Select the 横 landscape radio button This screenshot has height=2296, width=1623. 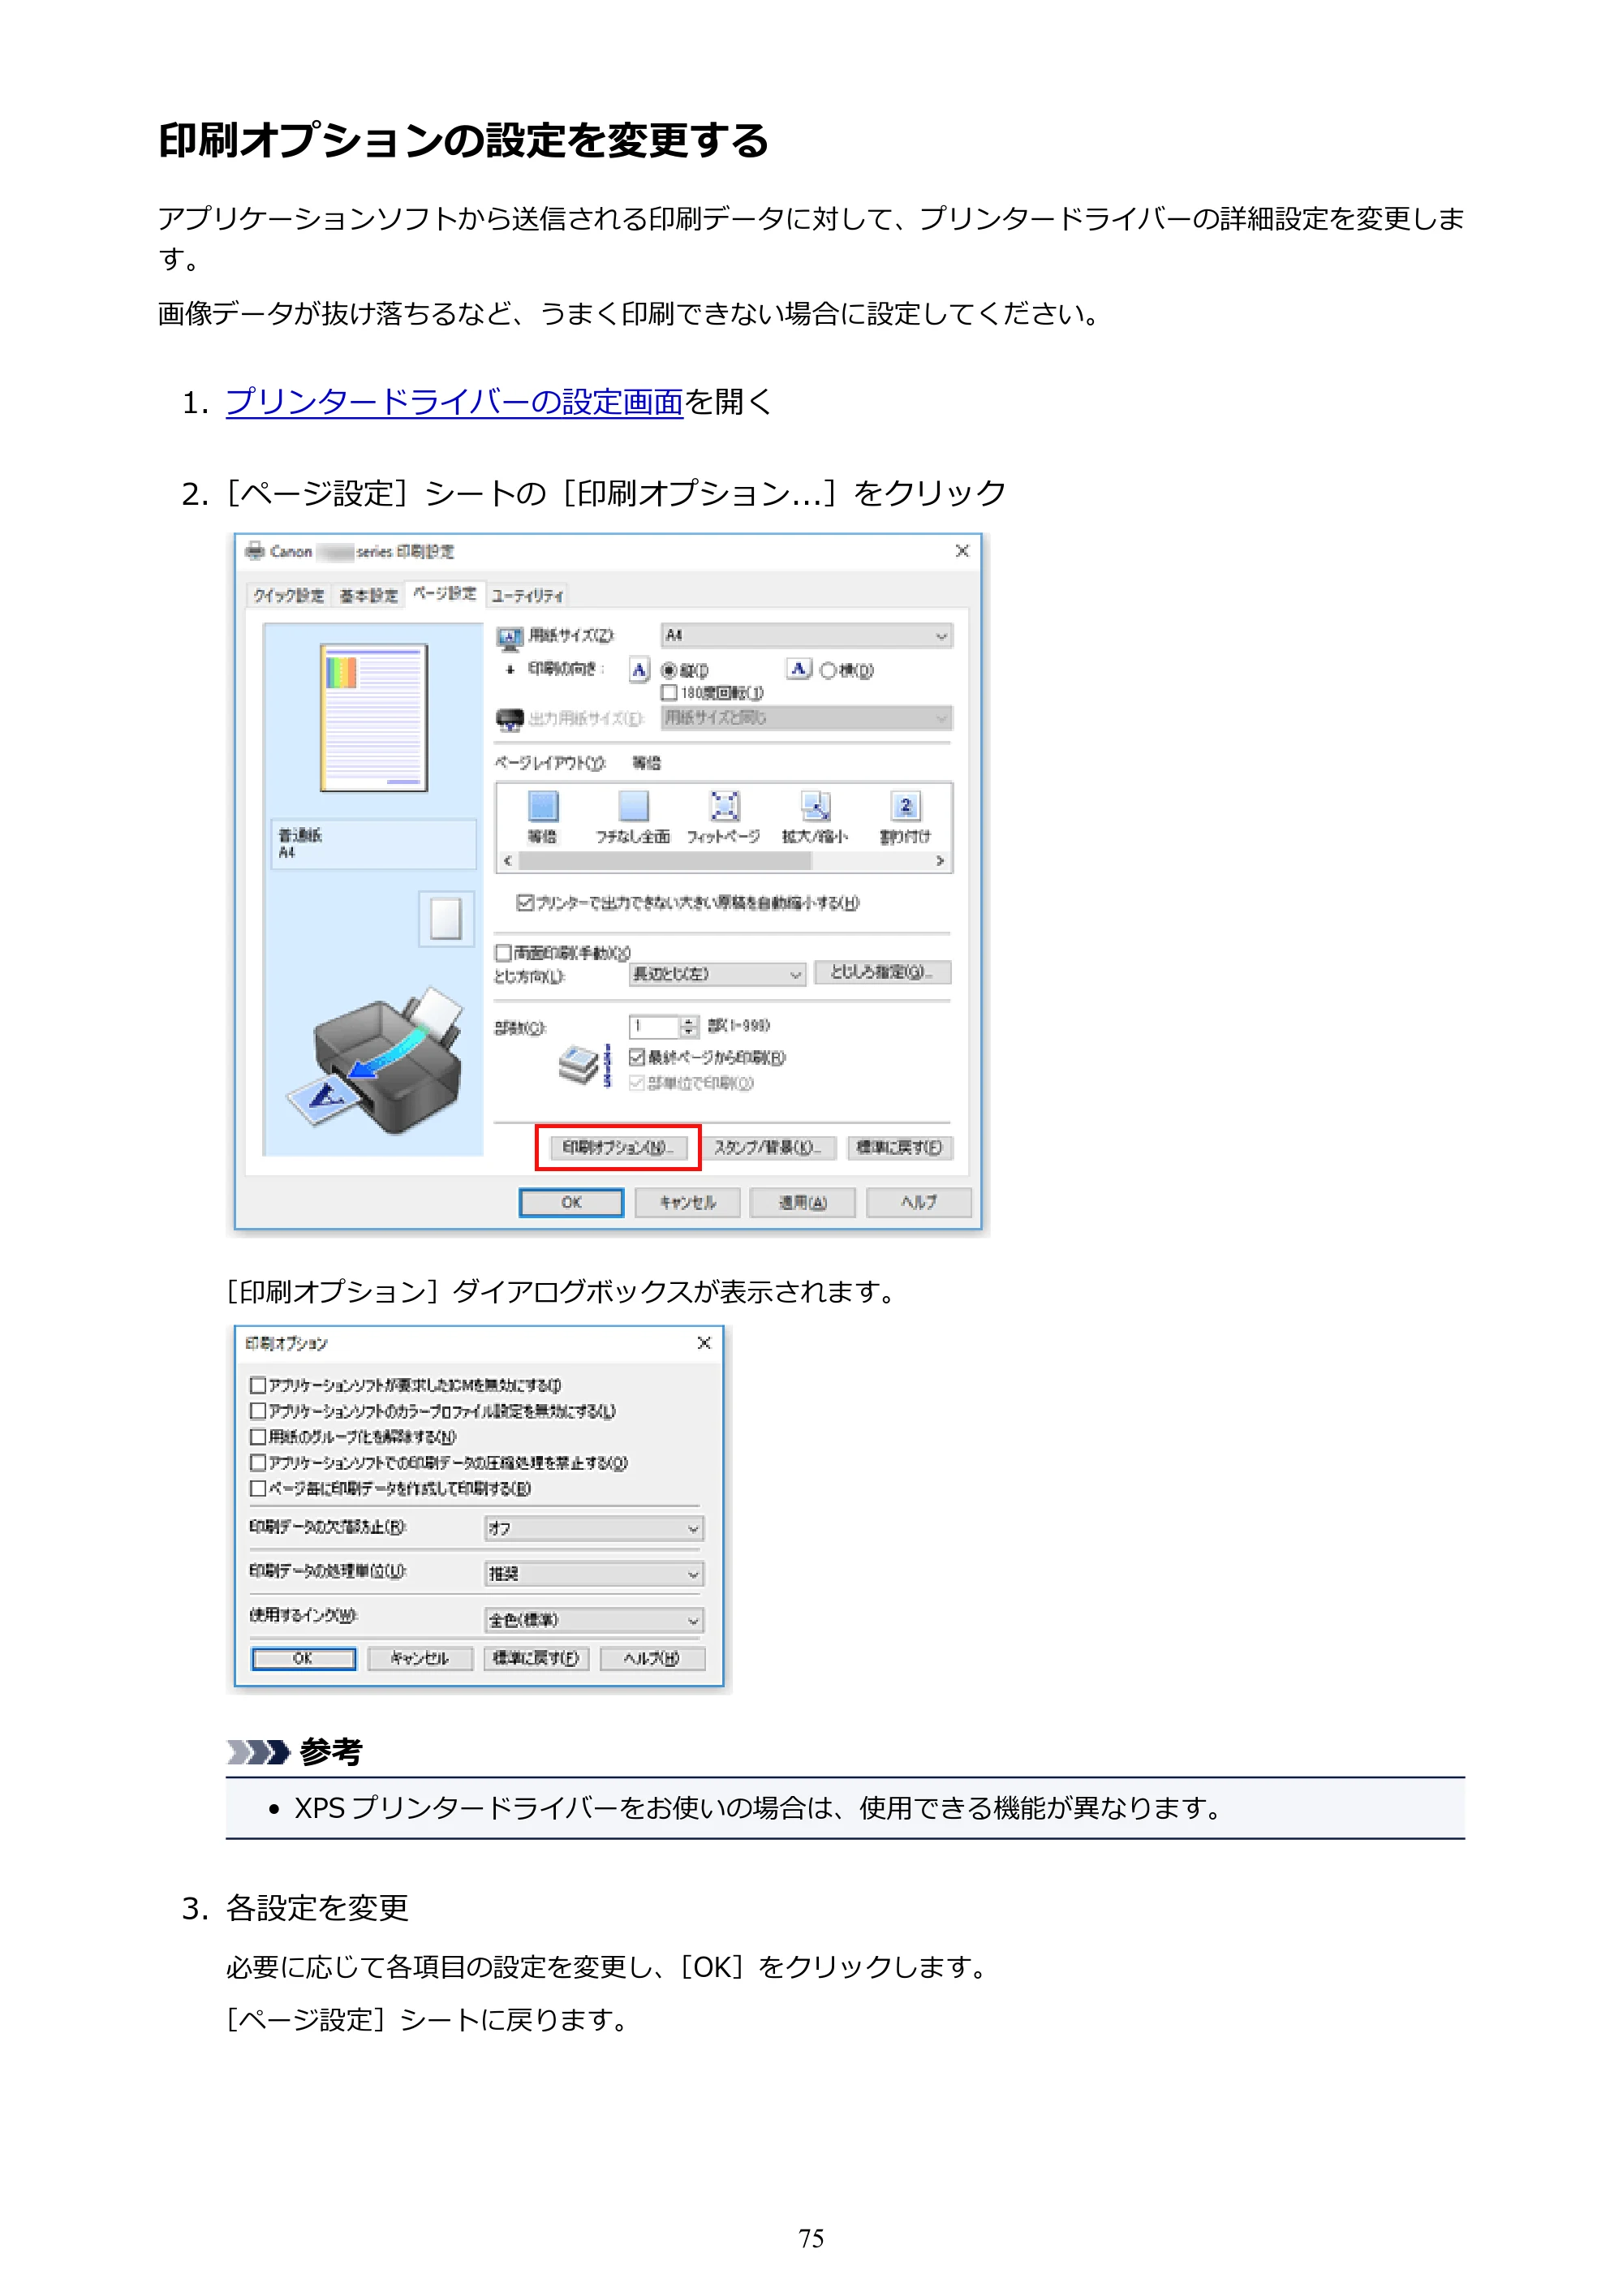coord(828,671)
